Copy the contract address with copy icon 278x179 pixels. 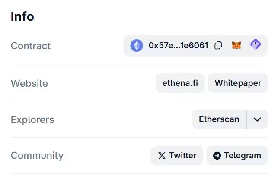(x=218, y=45)
